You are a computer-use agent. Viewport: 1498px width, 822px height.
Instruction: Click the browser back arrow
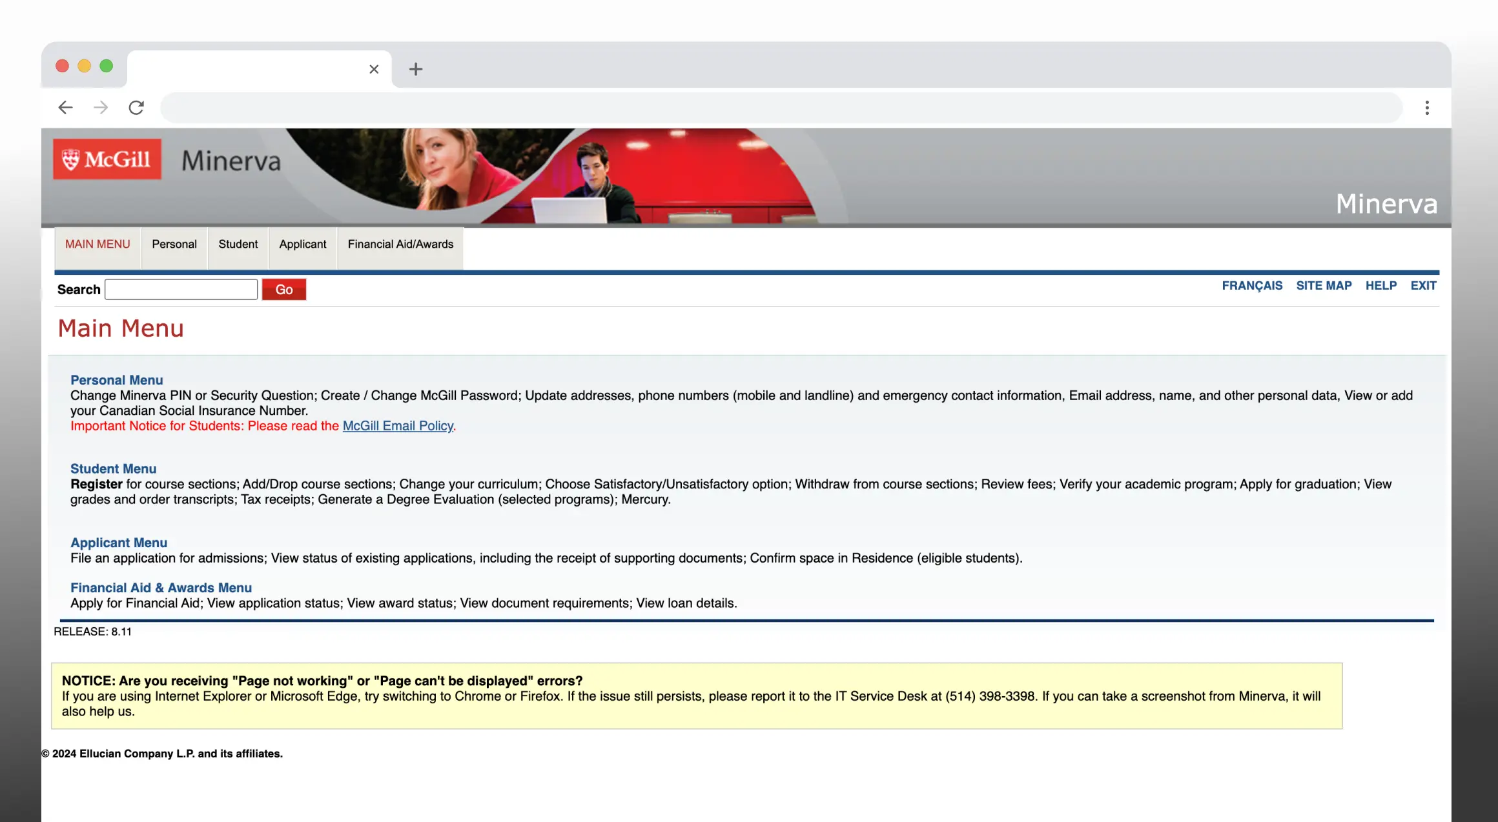coord(66,107)
